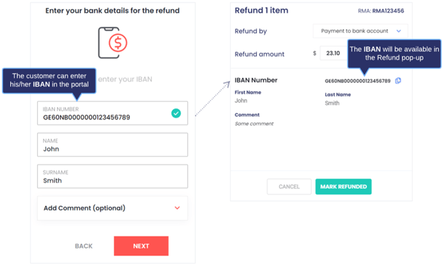443x266 pixels.
Task: Select the SURNAME field containing Smith
Action: (113, 176)
